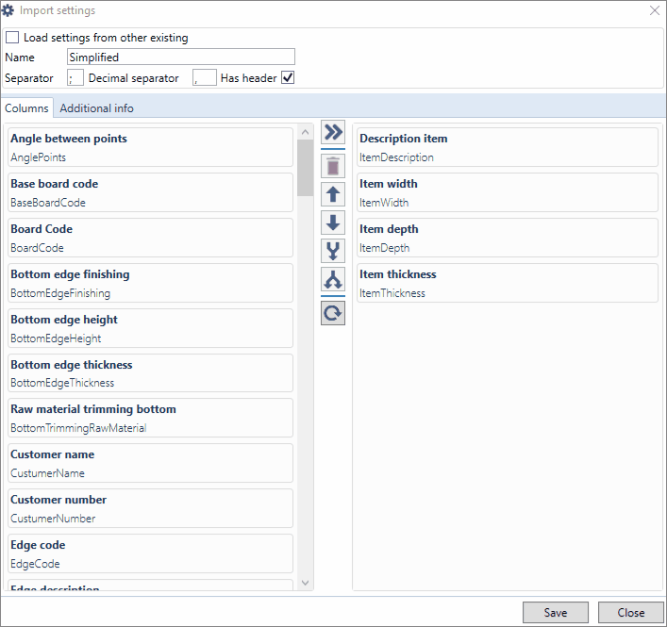Click the double-arrow add all columns icon
Viewport: 667px width, 627px height.
click(x=333, y=132)
